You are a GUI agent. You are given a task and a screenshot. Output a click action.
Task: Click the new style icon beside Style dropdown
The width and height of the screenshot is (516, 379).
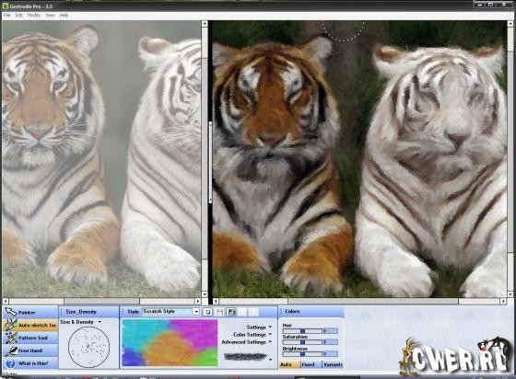(207, 312)
